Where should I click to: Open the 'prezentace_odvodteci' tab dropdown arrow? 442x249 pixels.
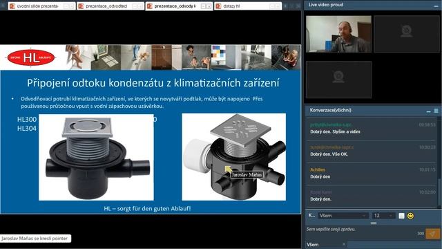(140, 6)
